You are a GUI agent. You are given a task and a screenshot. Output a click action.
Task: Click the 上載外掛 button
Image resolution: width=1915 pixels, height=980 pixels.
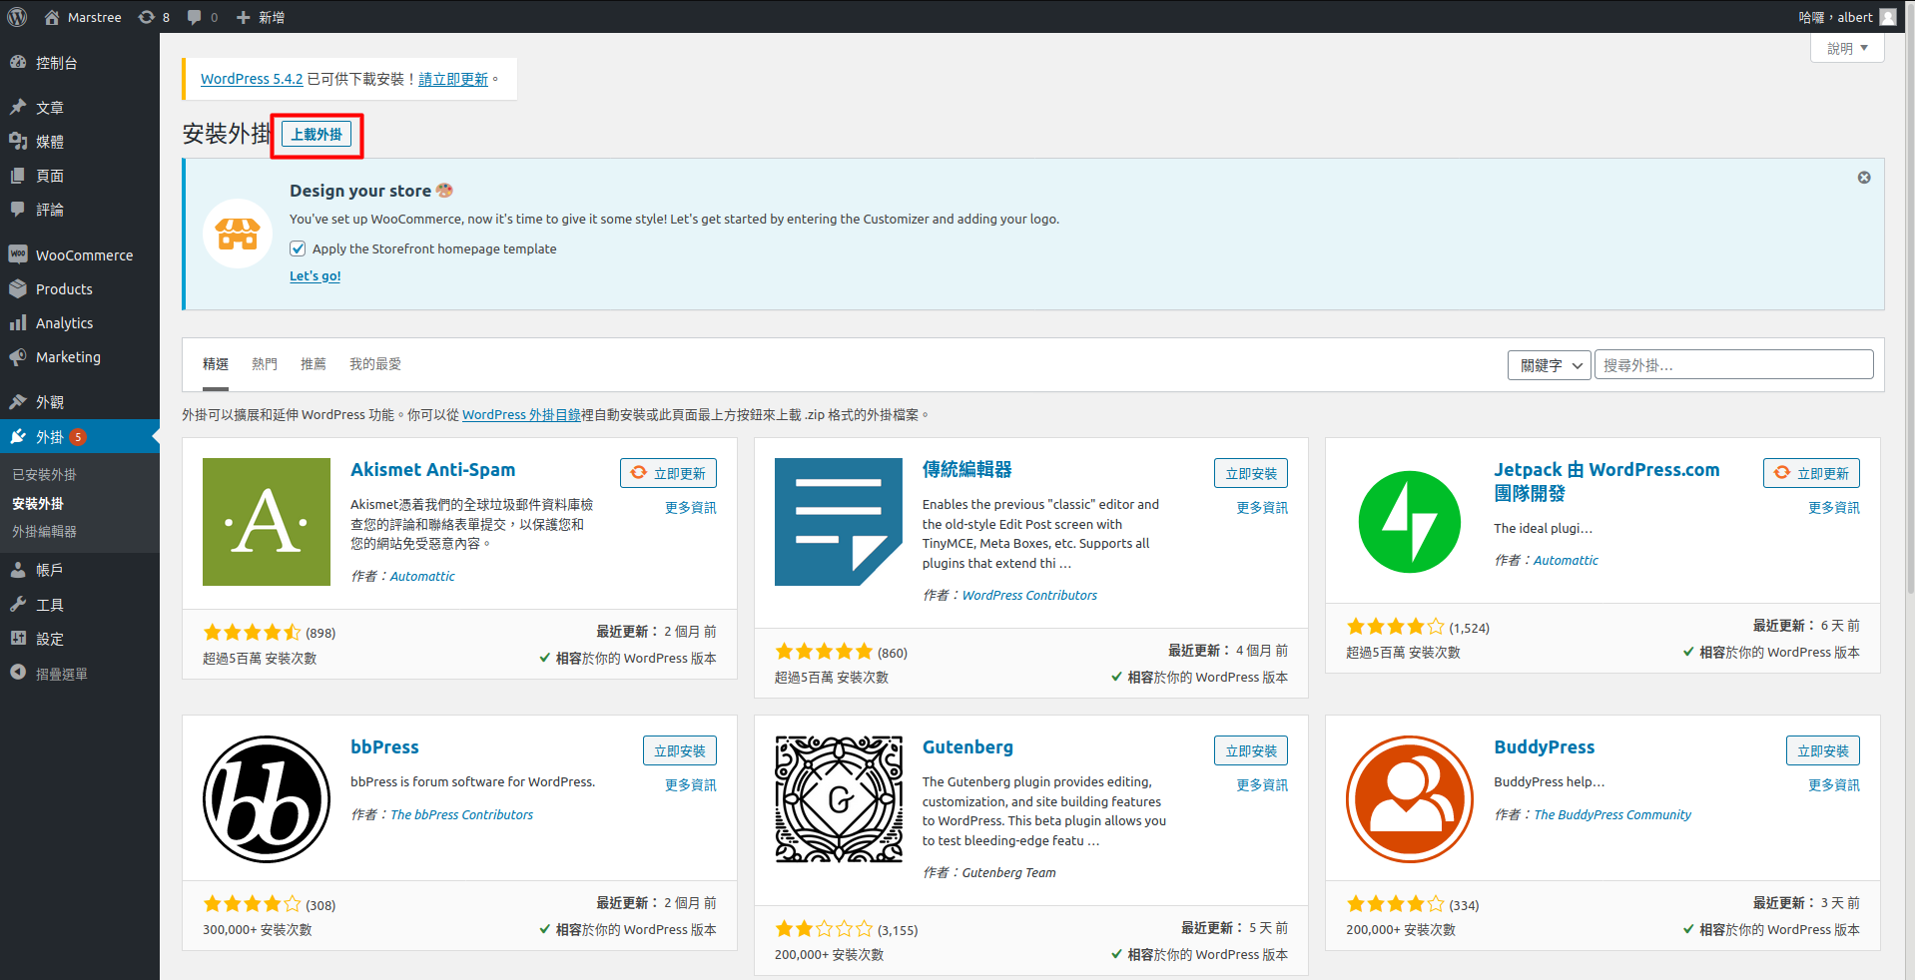tap(317, 135)
